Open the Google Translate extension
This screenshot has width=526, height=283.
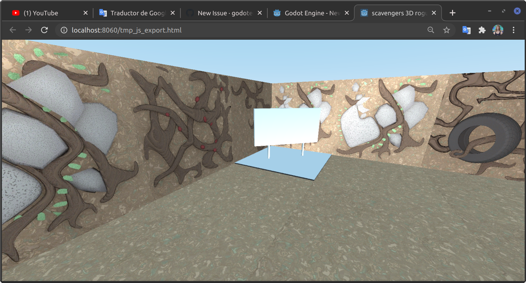[x=466, y=30]
